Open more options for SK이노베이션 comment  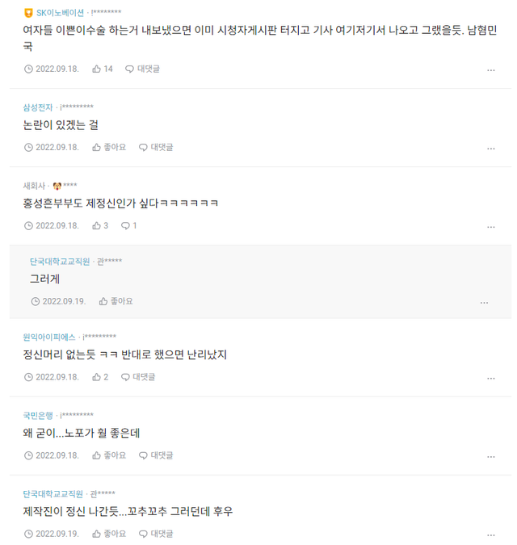[490, 70]
